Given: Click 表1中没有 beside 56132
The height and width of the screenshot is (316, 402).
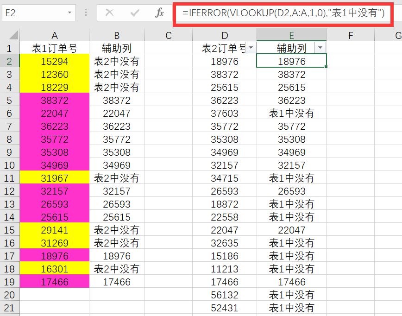Looking at the screenshot, I should click(x=291, y=295).
